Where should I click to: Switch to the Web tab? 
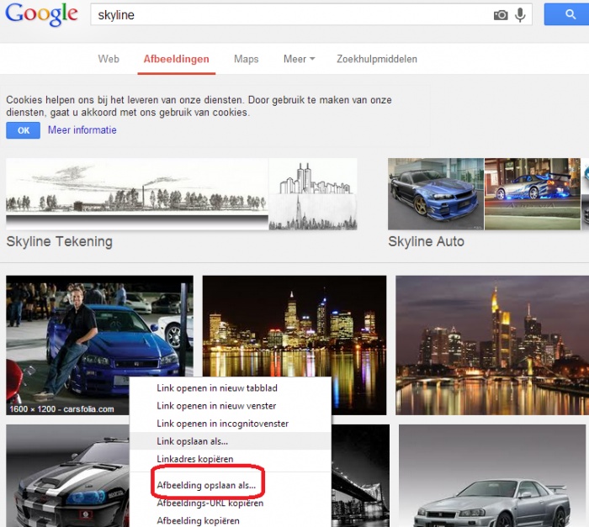click(x=109, y=59)
